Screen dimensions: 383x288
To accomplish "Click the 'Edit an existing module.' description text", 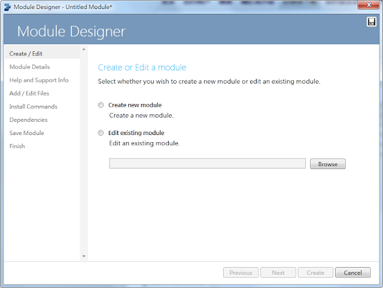I will click(144, 143).
